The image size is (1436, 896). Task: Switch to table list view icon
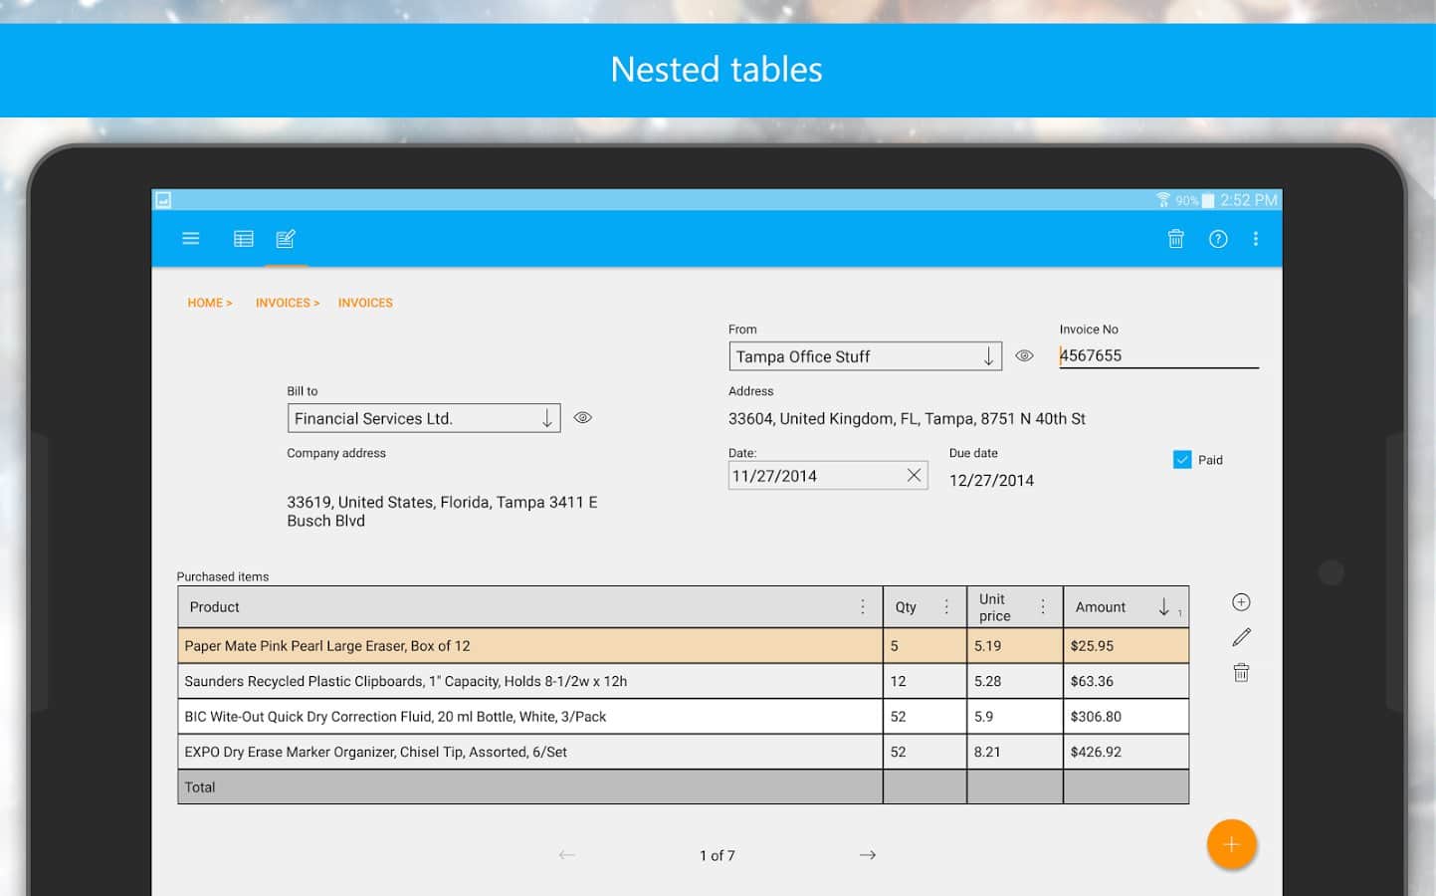pyautogui.click(x=244, y=239)
